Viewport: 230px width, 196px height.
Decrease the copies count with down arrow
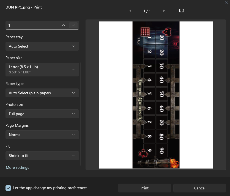pyautogui.click(x=73, y=25)
